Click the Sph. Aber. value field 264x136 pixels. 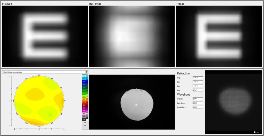point(198,103)
